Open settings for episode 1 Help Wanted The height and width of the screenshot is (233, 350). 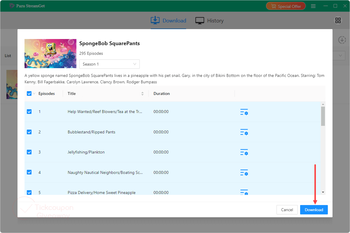(x=244, y=112)
